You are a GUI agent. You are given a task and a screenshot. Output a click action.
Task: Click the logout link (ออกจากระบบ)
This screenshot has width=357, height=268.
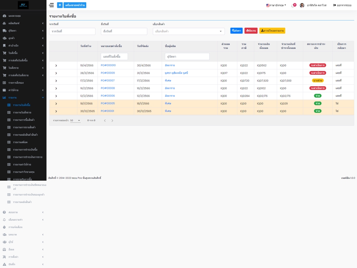tap(342, 5)
